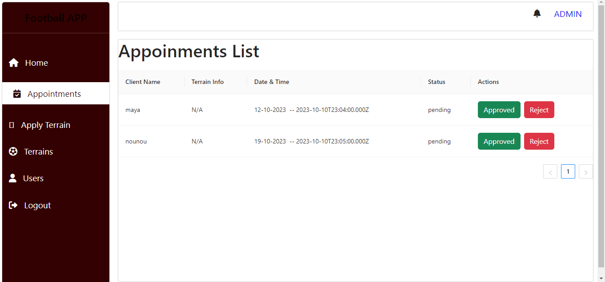Viewport: 605px width, 282px height.
Task: Go to previous page with left chevron
Action: pos(550,171)
